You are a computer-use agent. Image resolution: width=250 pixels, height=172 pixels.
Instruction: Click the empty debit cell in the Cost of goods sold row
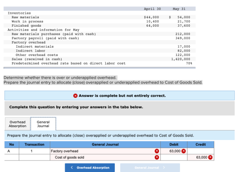174,157
